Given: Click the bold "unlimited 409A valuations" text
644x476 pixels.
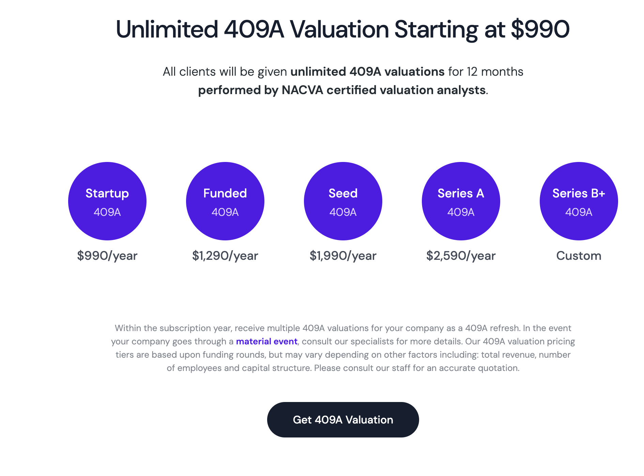Looking at the screenshot, I should click(367, 72).
